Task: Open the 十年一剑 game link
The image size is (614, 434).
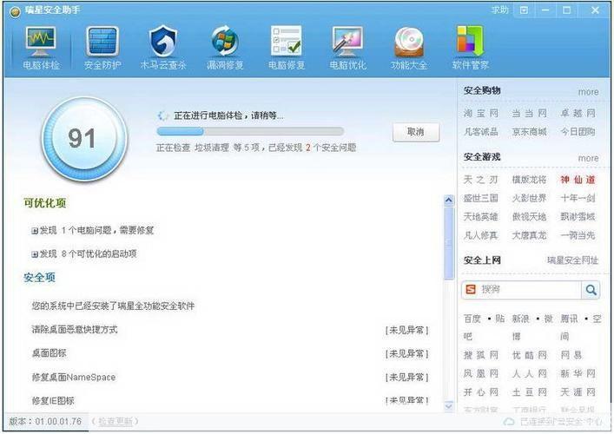Action: pyautogui.click(x=578, y=199)
